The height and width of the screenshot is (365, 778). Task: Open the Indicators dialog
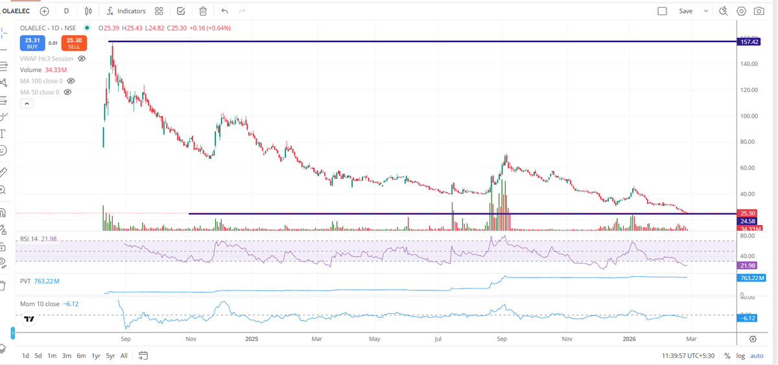tap(126, 11)
